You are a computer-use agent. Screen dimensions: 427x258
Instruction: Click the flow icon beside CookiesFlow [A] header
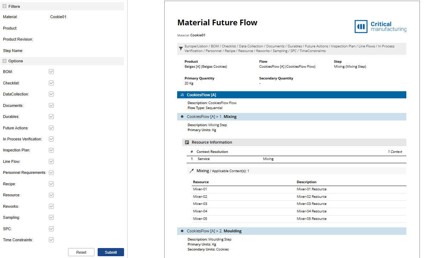(182, 95)
